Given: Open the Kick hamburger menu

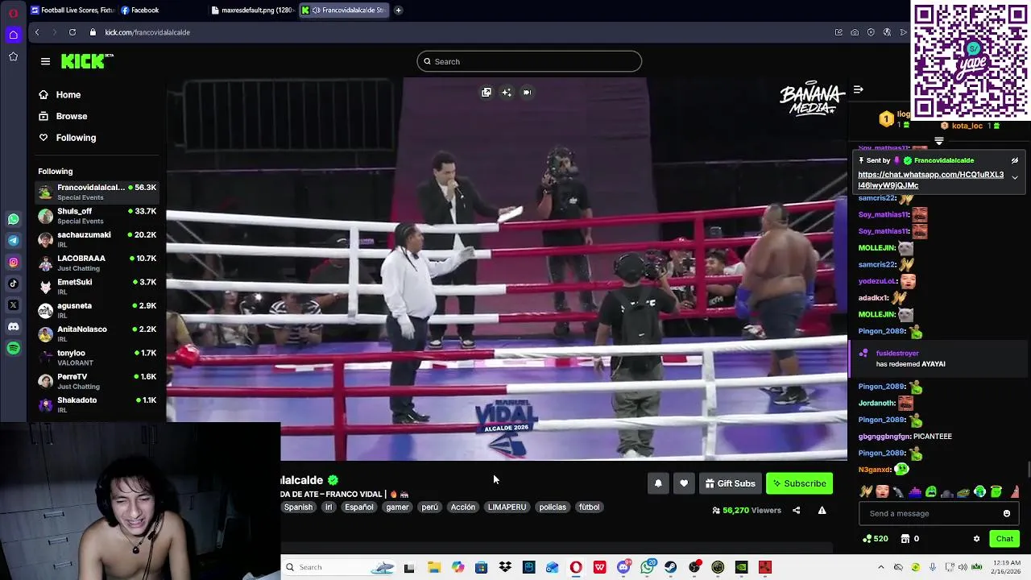Looking at the screenshot, I should click(x=45, y=61).
